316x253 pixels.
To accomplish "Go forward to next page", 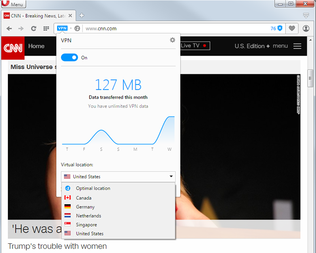I will pyautogui.click(x=21, y=29).
